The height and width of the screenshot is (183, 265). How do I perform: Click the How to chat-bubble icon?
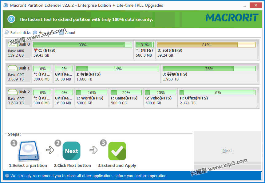(35, 32)
